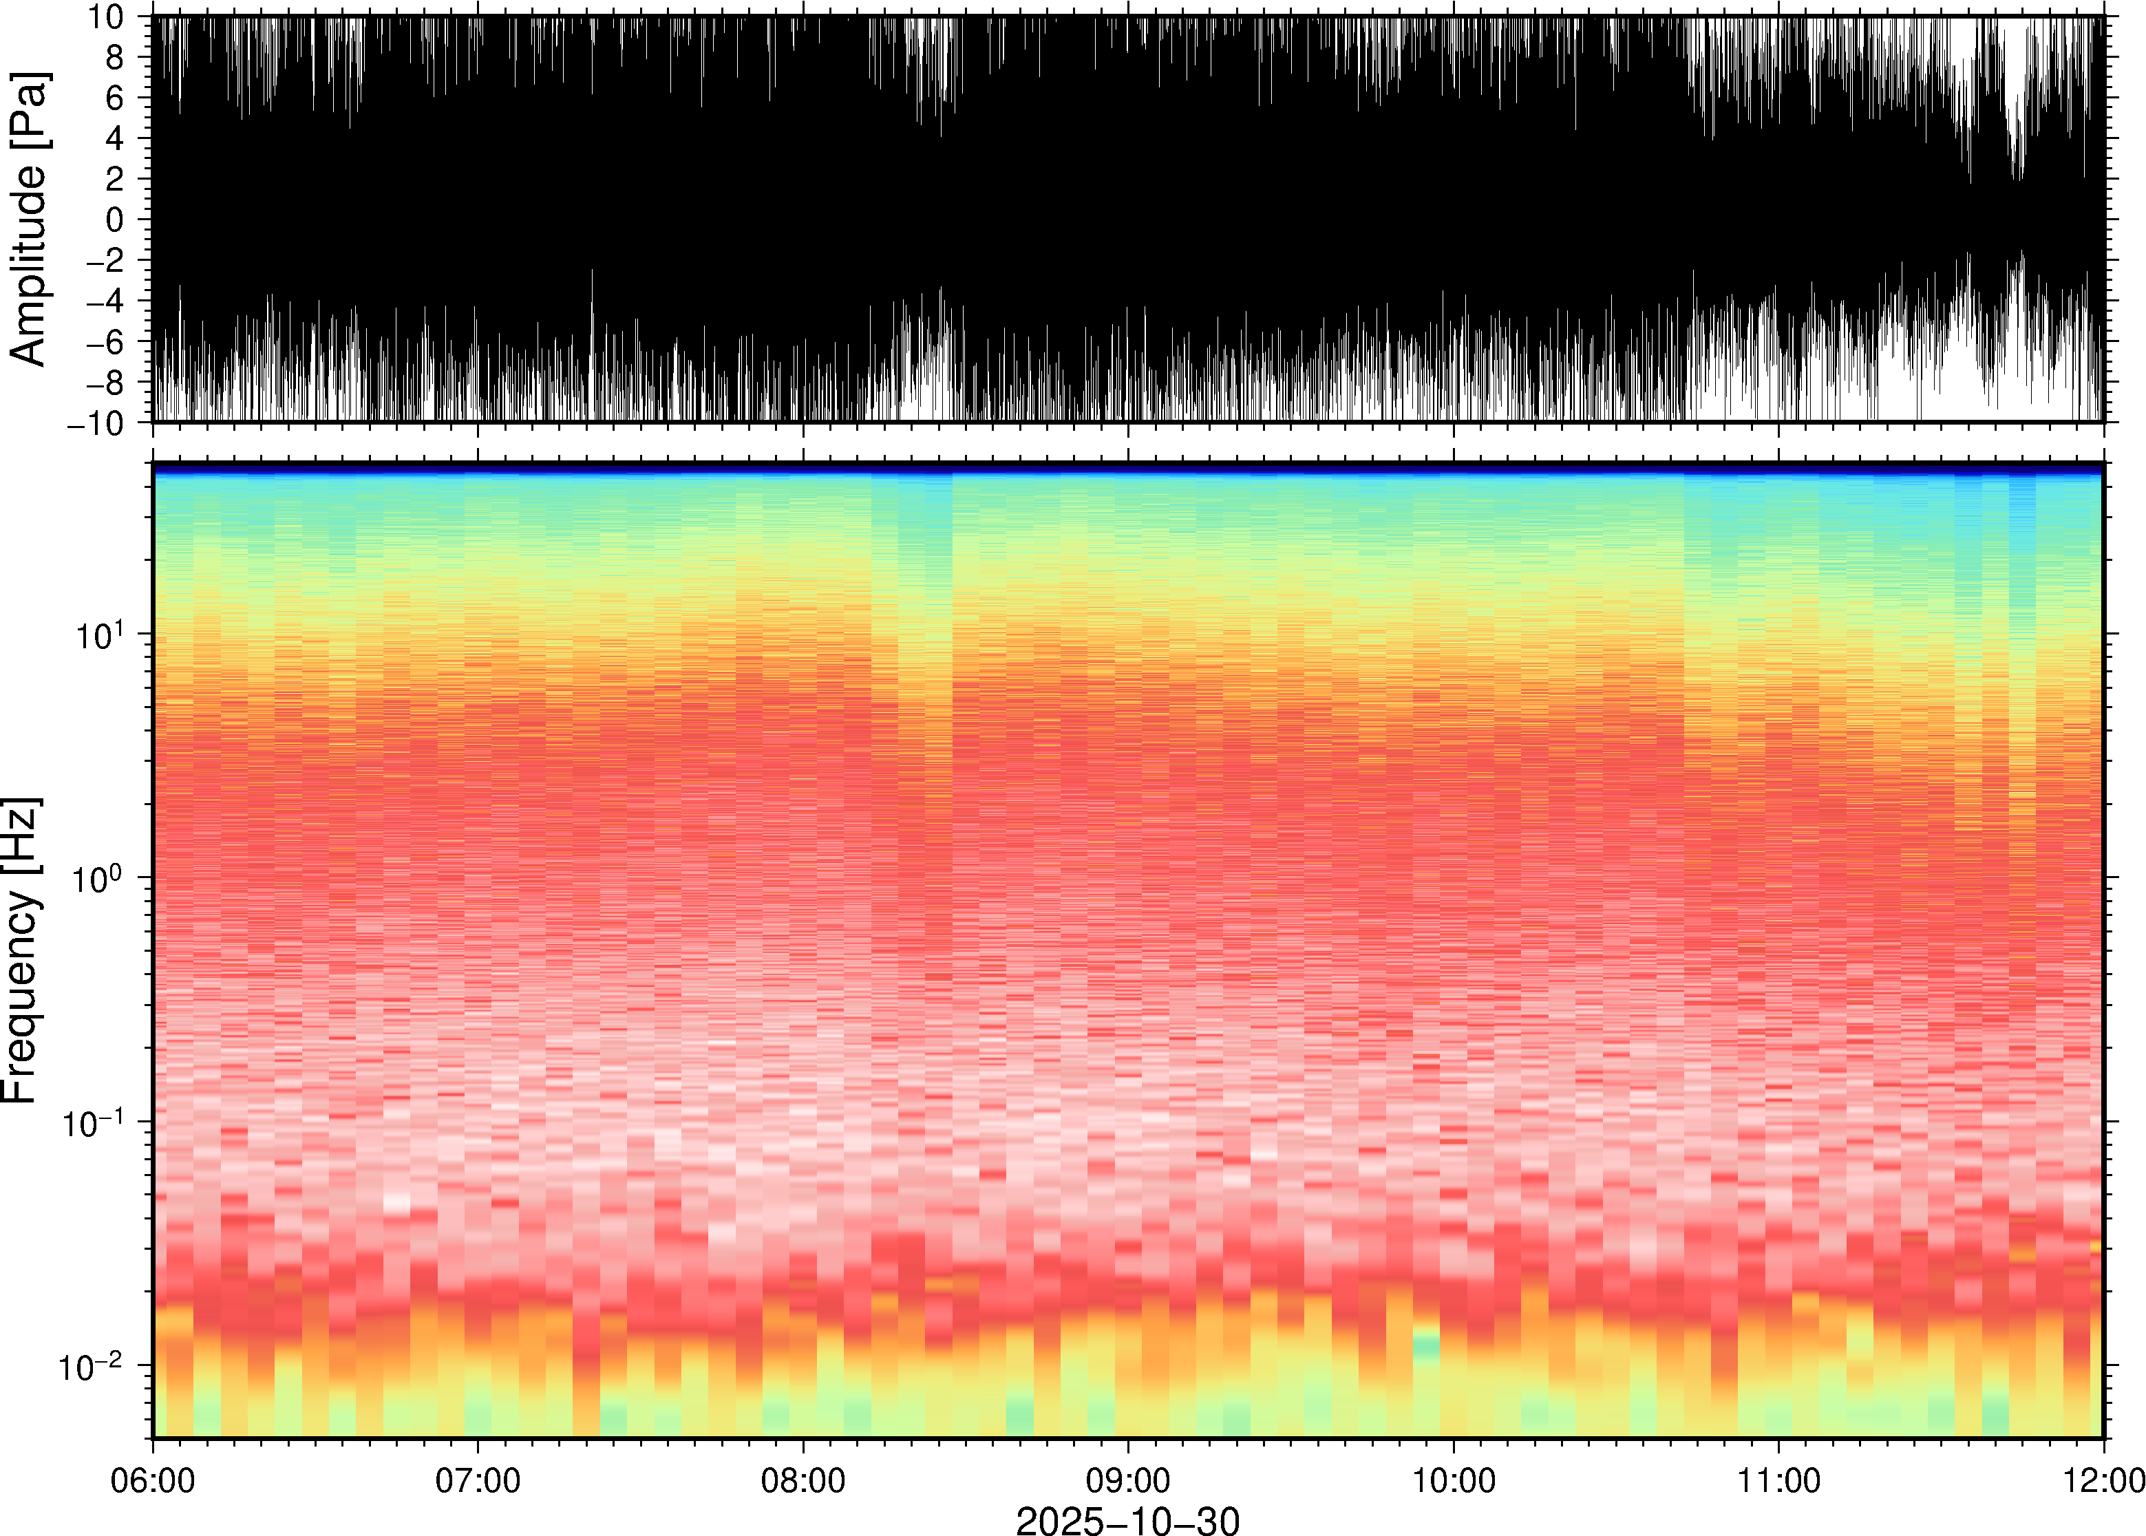This screenshot has width=2146, height=1536.
Task: Click the 10⁻² frequency tick label
Action: coord(93,1367)
